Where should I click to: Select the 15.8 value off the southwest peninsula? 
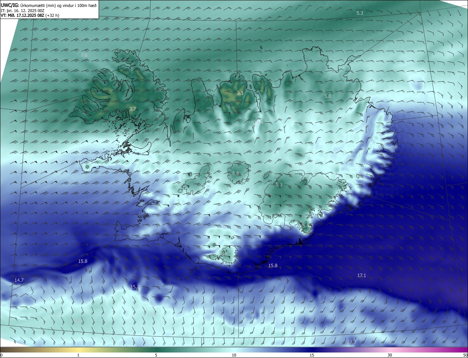(83, 261)
